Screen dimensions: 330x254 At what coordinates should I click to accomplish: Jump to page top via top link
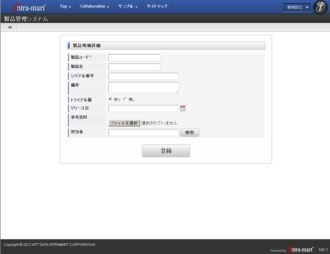coord(323,250)
